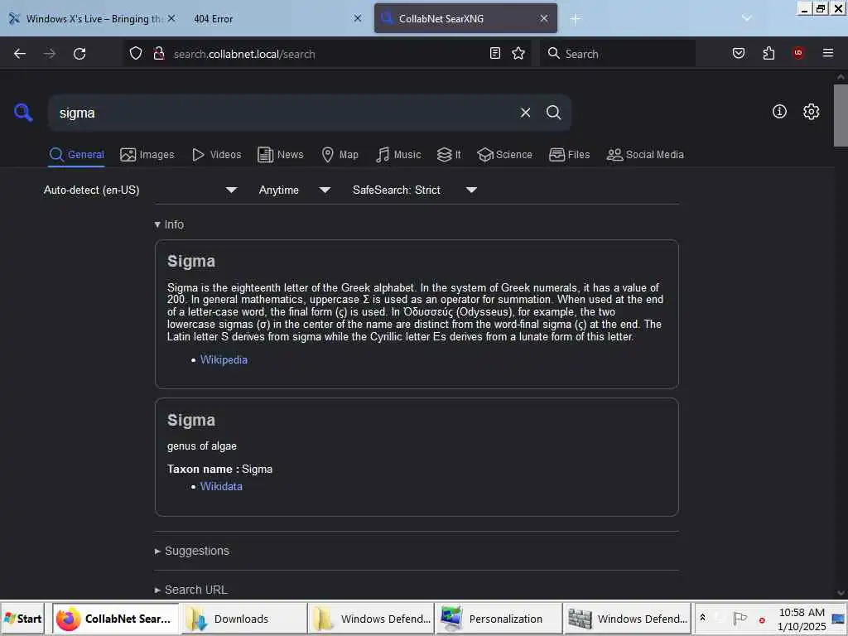Open tracking protection shield
Screen dimensions: 848x636
136,54
